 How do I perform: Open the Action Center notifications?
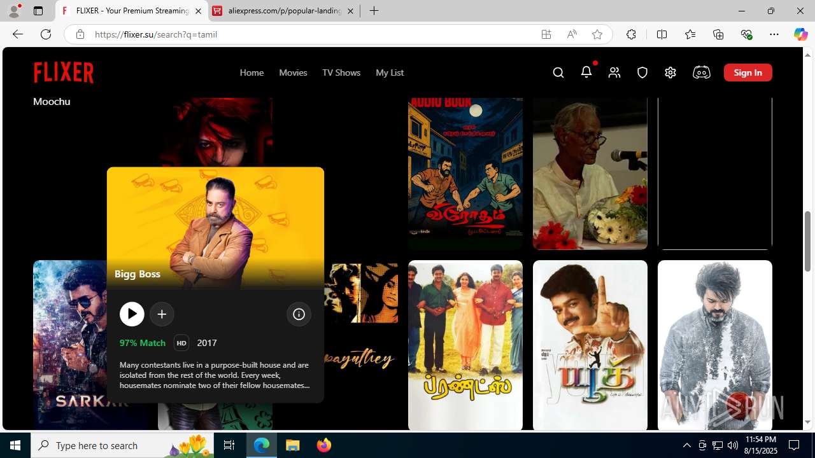[795, 445]
